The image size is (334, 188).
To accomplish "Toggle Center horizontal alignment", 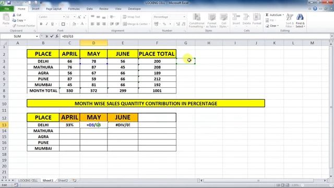I will point(98,24).
